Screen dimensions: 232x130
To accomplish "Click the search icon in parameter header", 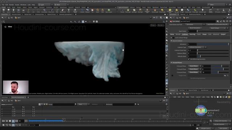I will [x=224, y=21].
